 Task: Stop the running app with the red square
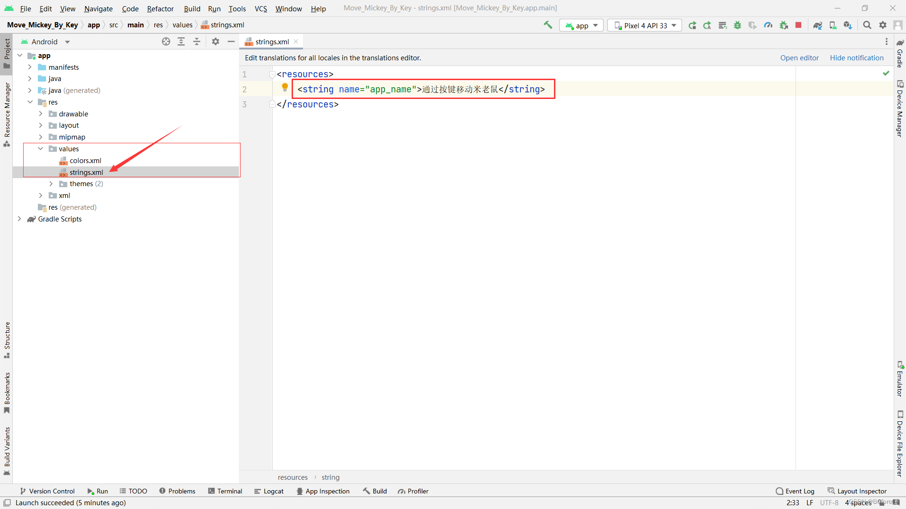coord(798,25)
